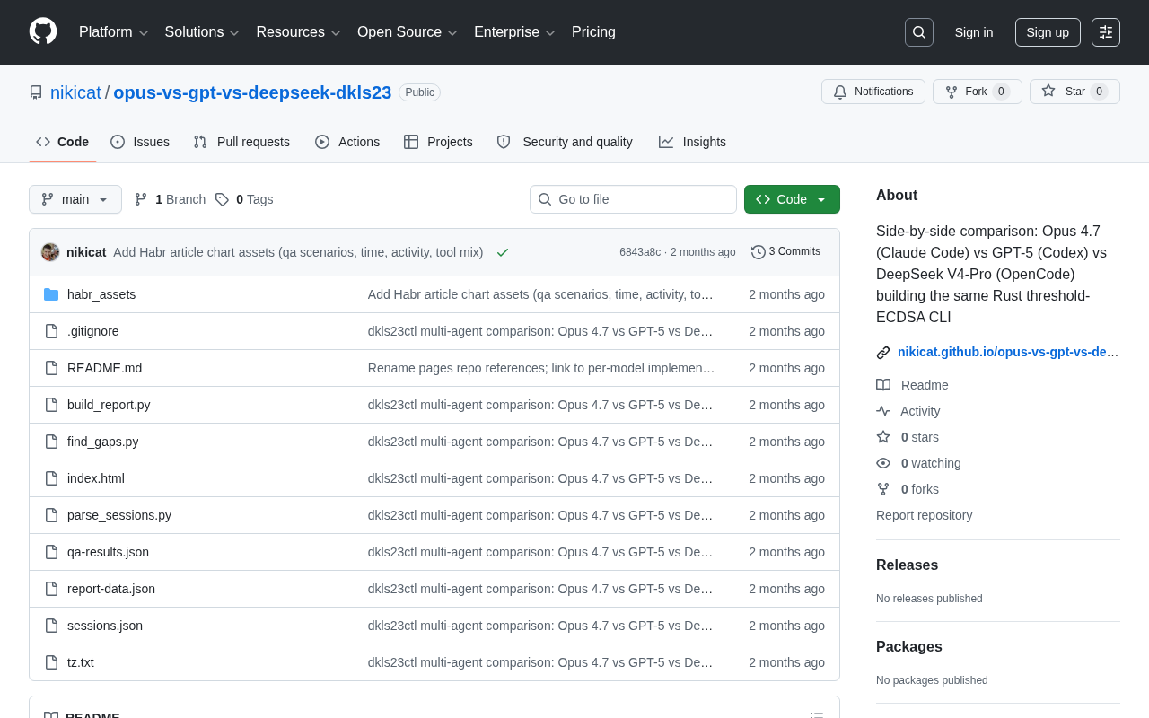The width and height of the screenshot is (1149, 718).
Task: Open the nikicat owner link
Action: pyautogui.click(x=75, y=92)
